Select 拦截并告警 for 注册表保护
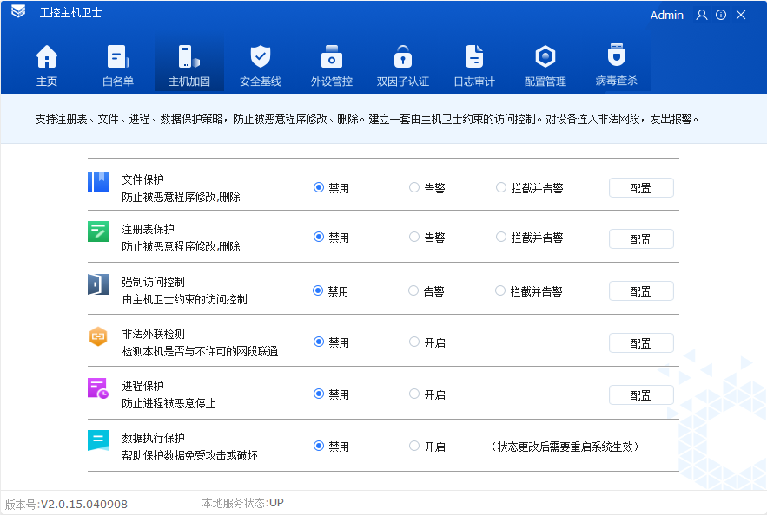The width and height of the screenshot is (767, 515). click(x=500, y=238)
